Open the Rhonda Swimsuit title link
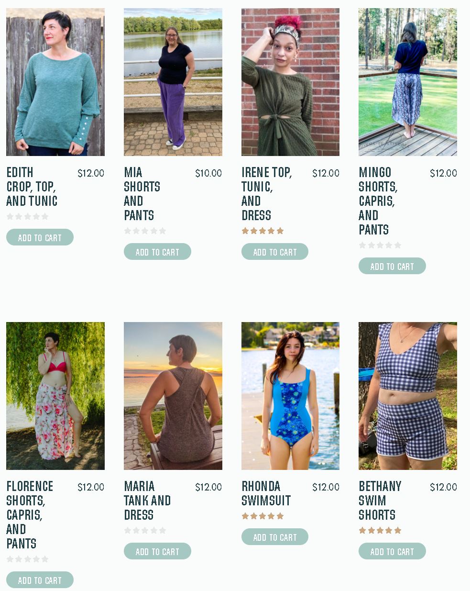The image size is (470, 591). (x=266, y=493)
